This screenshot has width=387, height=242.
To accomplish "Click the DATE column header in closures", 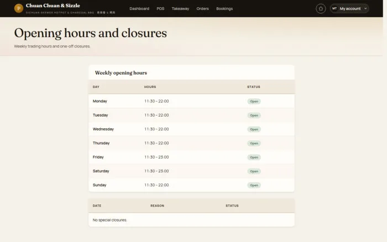I will 97,206.
